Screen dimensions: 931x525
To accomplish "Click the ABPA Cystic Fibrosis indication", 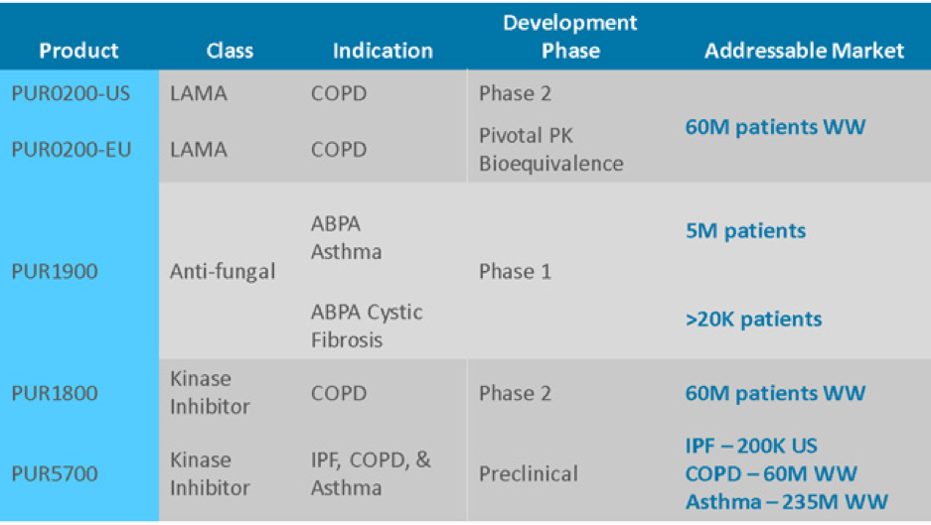I will 366,326.
